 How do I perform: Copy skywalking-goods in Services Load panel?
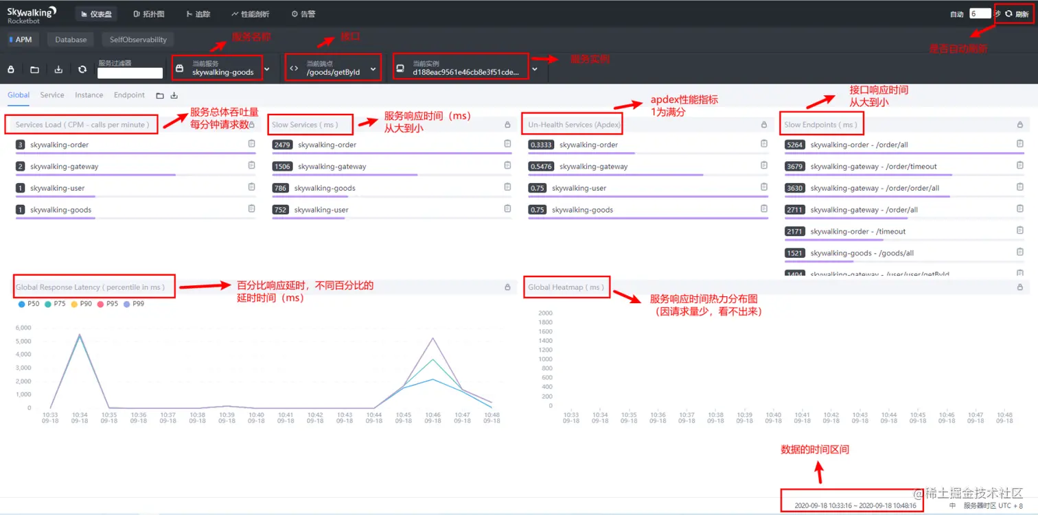(251, 208)
